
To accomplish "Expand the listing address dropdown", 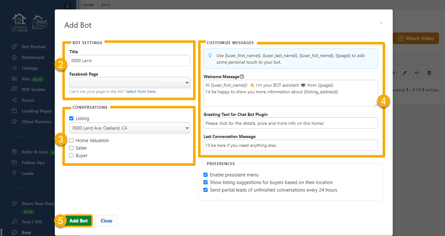I will pyautogui.click(x=129, y=128).
